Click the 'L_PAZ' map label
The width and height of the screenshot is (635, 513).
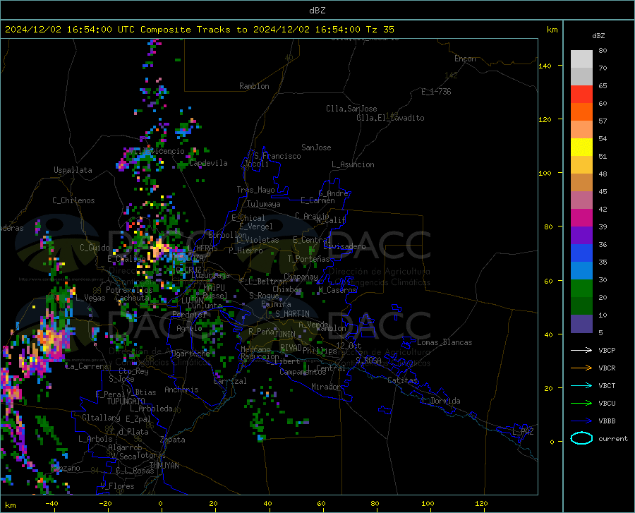pos(523,432)
